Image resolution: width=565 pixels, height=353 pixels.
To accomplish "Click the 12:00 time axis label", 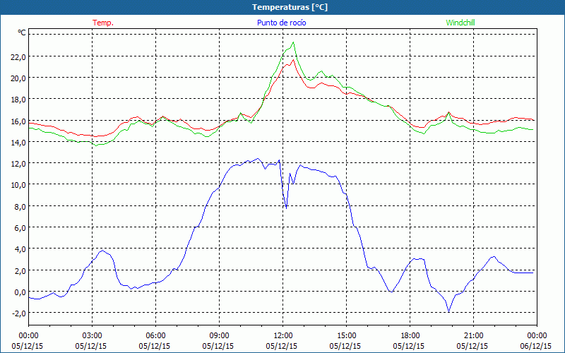I will point(283,336).
